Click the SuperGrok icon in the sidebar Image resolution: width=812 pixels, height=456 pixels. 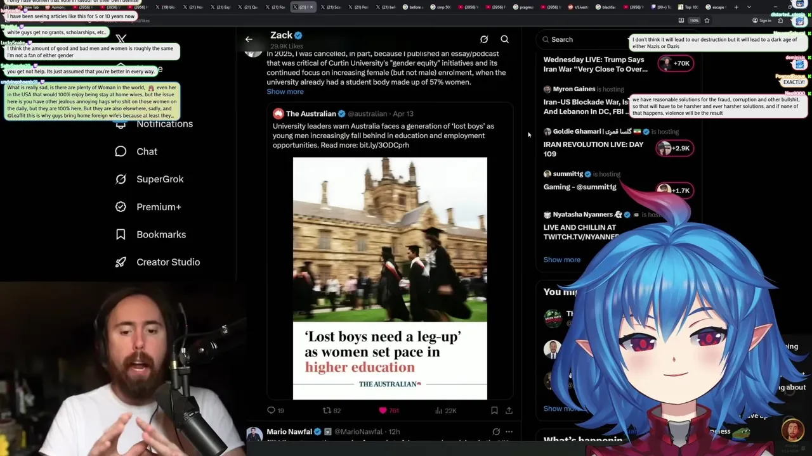[121, 179]
